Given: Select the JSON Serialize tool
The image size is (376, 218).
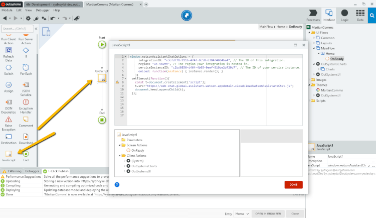Looking at the screenshot, I should 26,89.
